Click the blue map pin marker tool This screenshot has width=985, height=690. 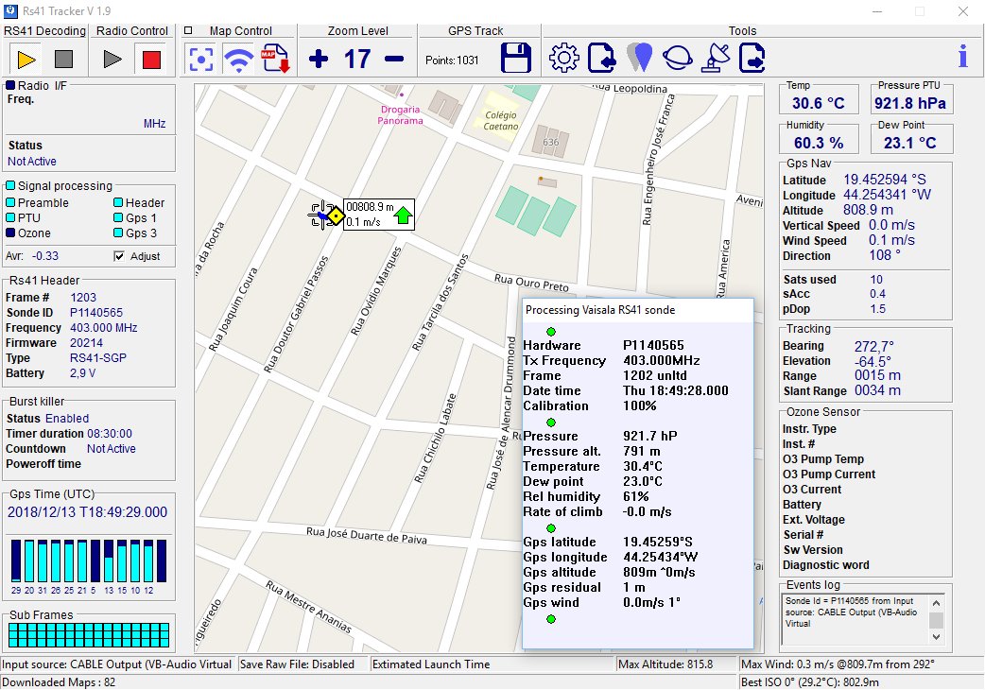(640, 59)
